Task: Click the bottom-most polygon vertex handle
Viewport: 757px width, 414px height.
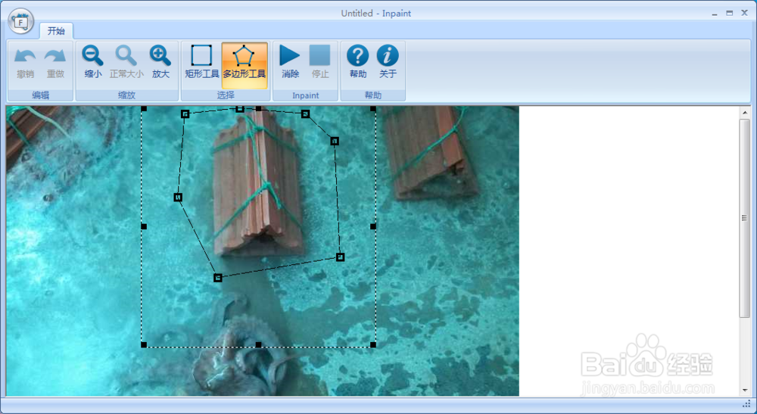Action: (x=218, y=278)
